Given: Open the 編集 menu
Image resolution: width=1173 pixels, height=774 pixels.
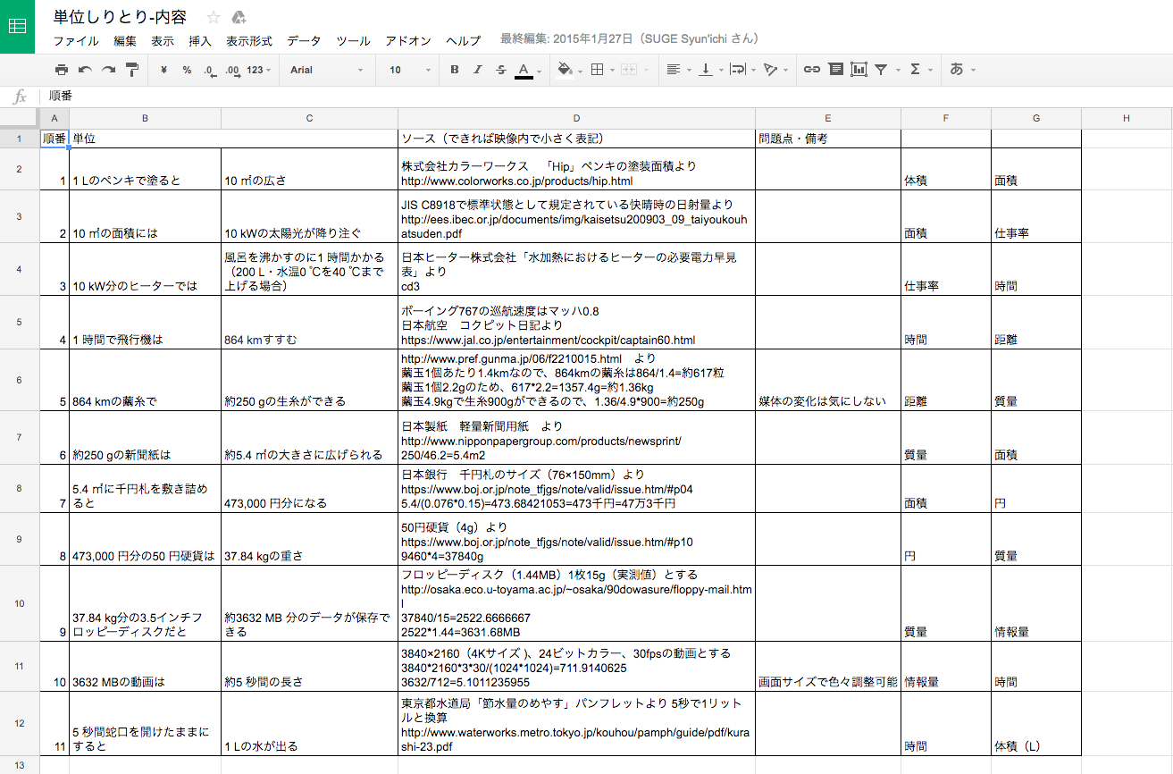Looking at the screenshot, I should (125, 41).
